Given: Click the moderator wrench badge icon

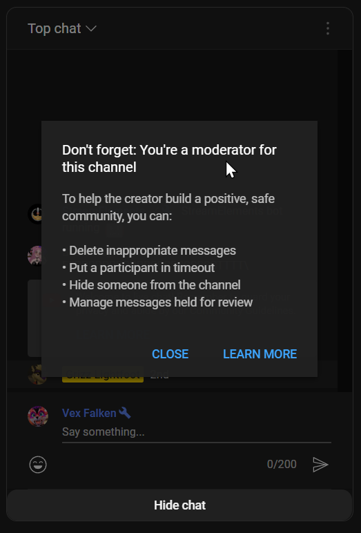Looking at the screenshot, I should (x=125, y=413).
